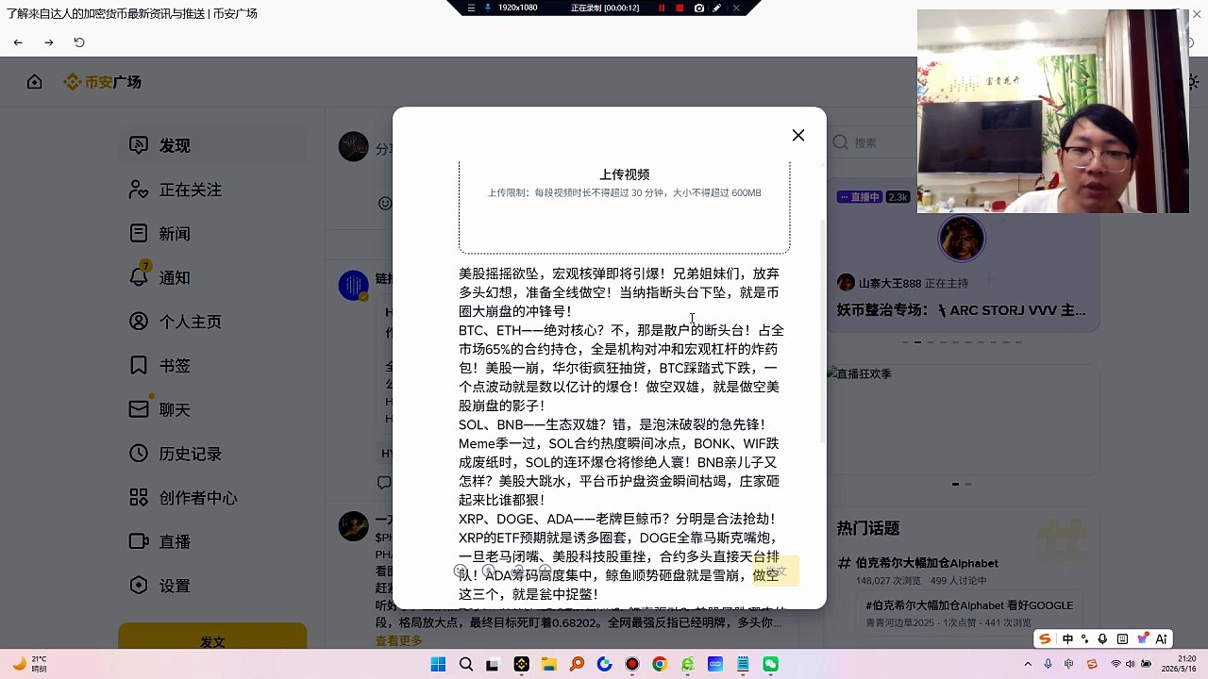Click 查看更多 to view more
This screenshot has width=1208, height=679.
pos(399,640)
